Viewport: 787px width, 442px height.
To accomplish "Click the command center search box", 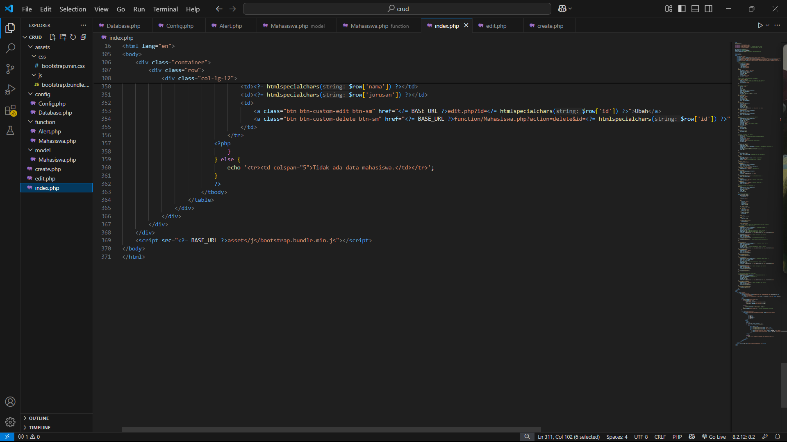I will click(x=397, y=9).
